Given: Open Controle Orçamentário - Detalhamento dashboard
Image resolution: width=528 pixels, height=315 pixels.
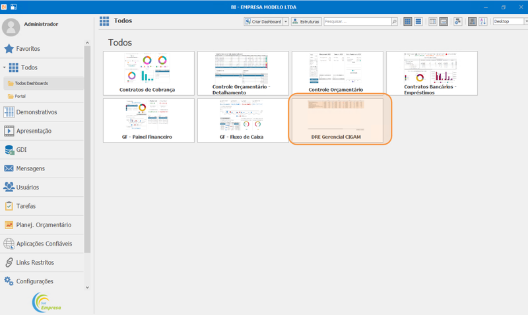Looking at the screenshot, I should (243, 73).
